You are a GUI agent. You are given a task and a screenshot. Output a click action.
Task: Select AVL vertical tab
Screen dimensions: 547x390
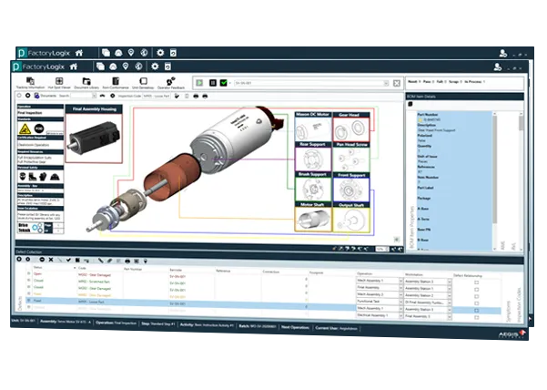click(x=513, y=246)
